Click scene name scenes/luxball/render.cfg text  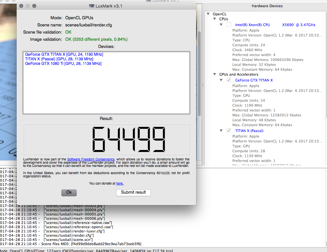pyautogui.click(x=88, y=25)
